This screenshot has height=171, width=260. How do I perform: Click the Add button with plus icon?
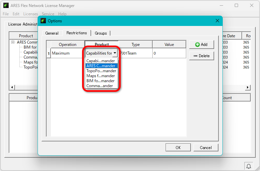pyautogui.click(x=201, y=45)
